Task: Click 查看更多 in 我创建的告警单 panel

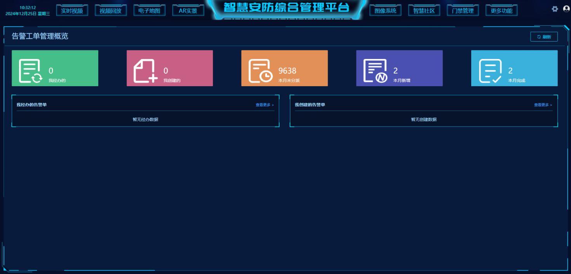Action: pos(543,105)
